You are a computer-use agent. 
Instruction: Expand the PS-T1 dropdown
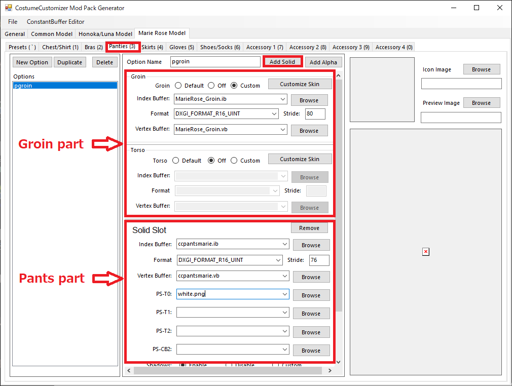285,312
